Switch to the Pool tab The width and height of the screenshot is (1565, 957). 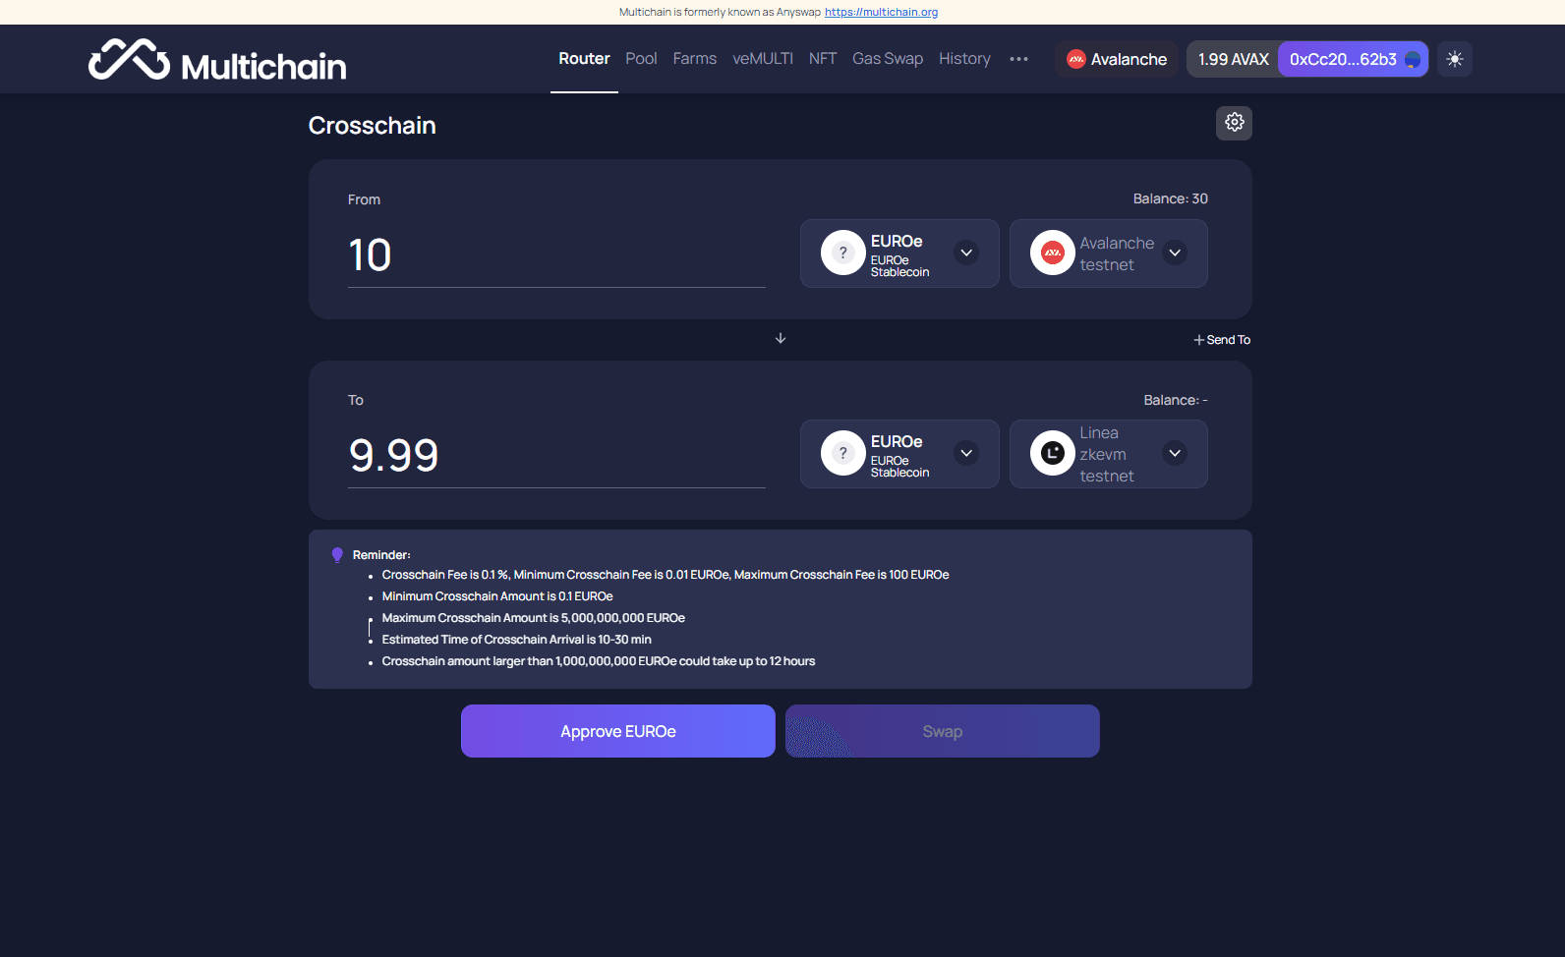[x=641, y=59]
